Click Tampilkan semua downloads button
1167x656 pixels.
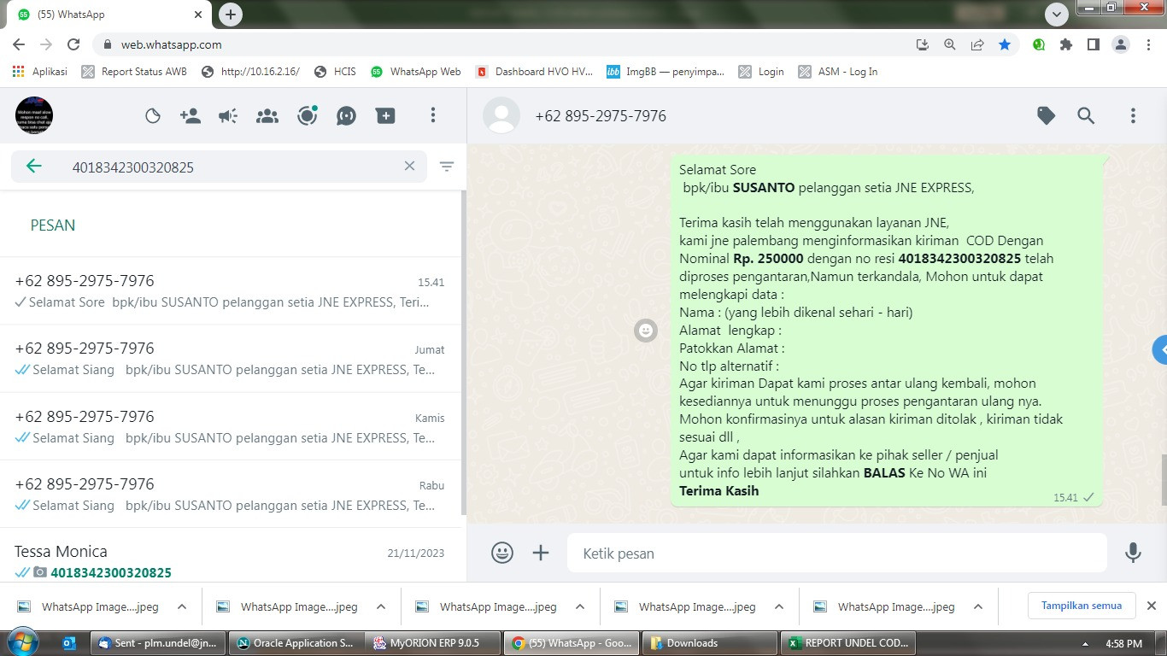[1081, 606]
